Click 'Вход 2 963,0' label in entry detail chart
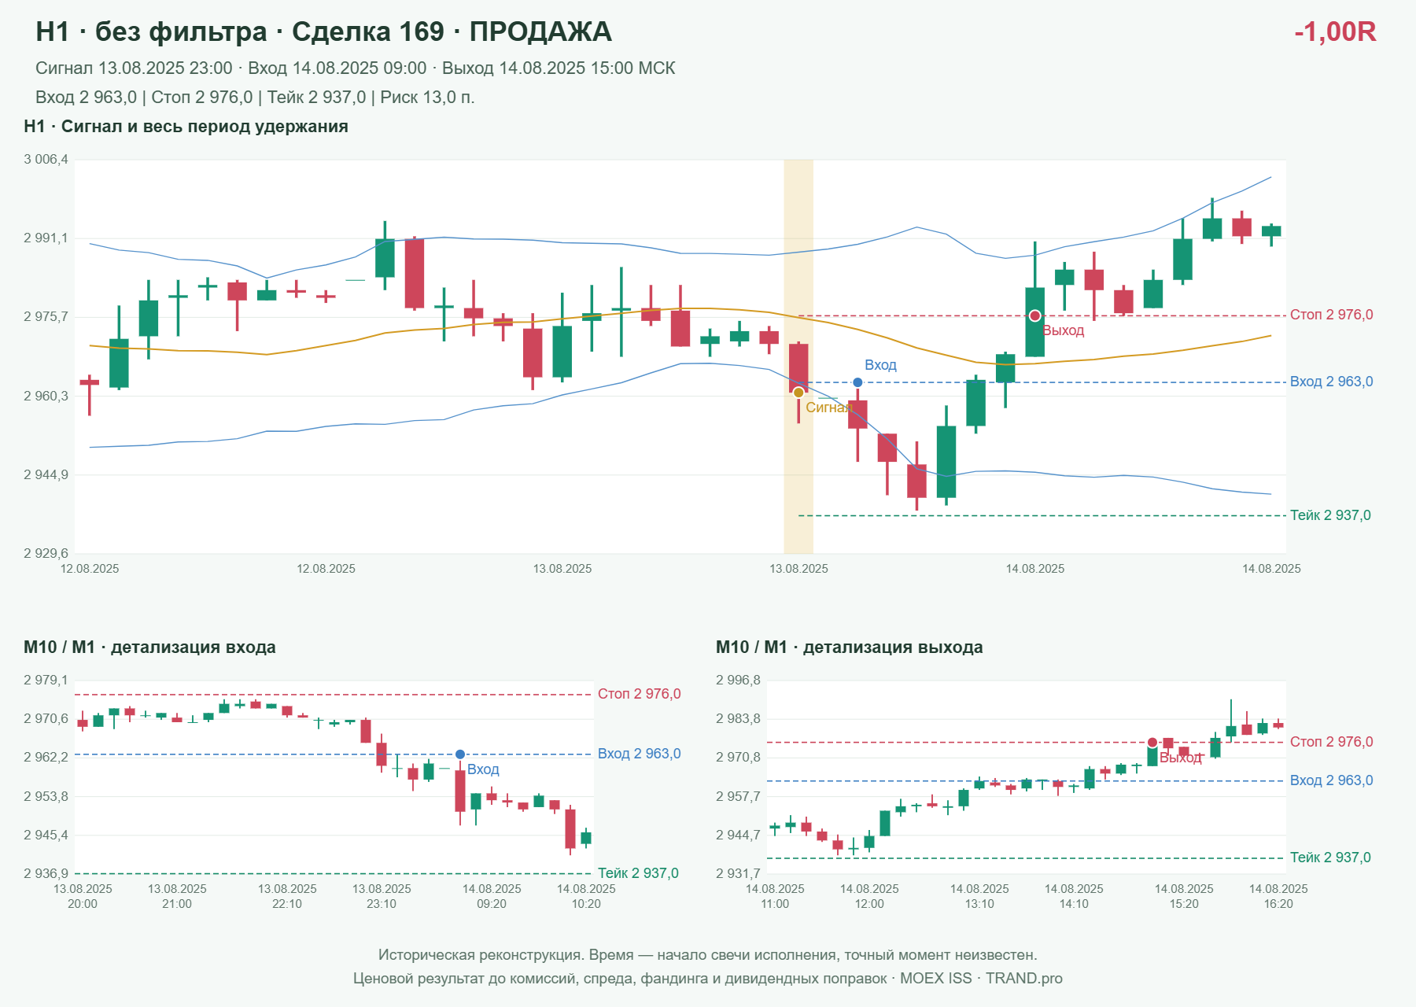This screenshot has height=1007, width=1416. [639, 754]
